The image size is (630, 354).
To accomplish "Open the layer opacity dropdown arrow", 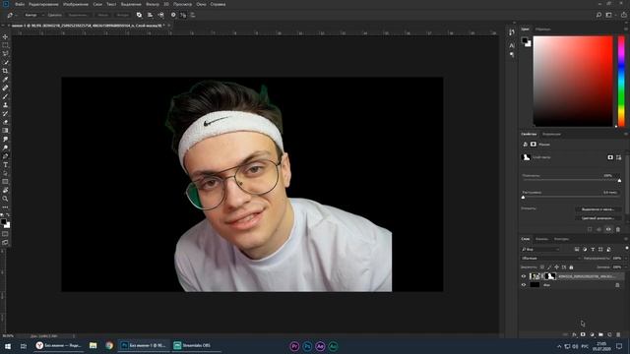I will pos(625,258).
